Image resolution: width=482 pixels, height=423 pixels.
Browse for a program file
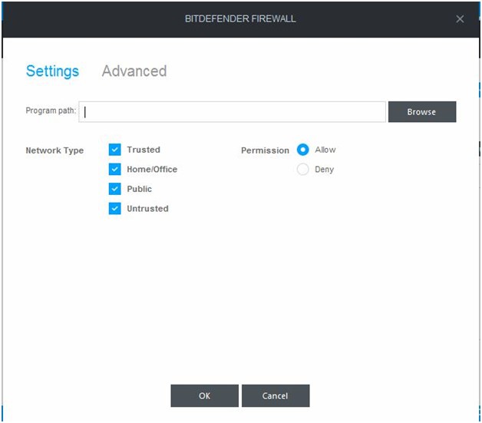click(422, 112)
